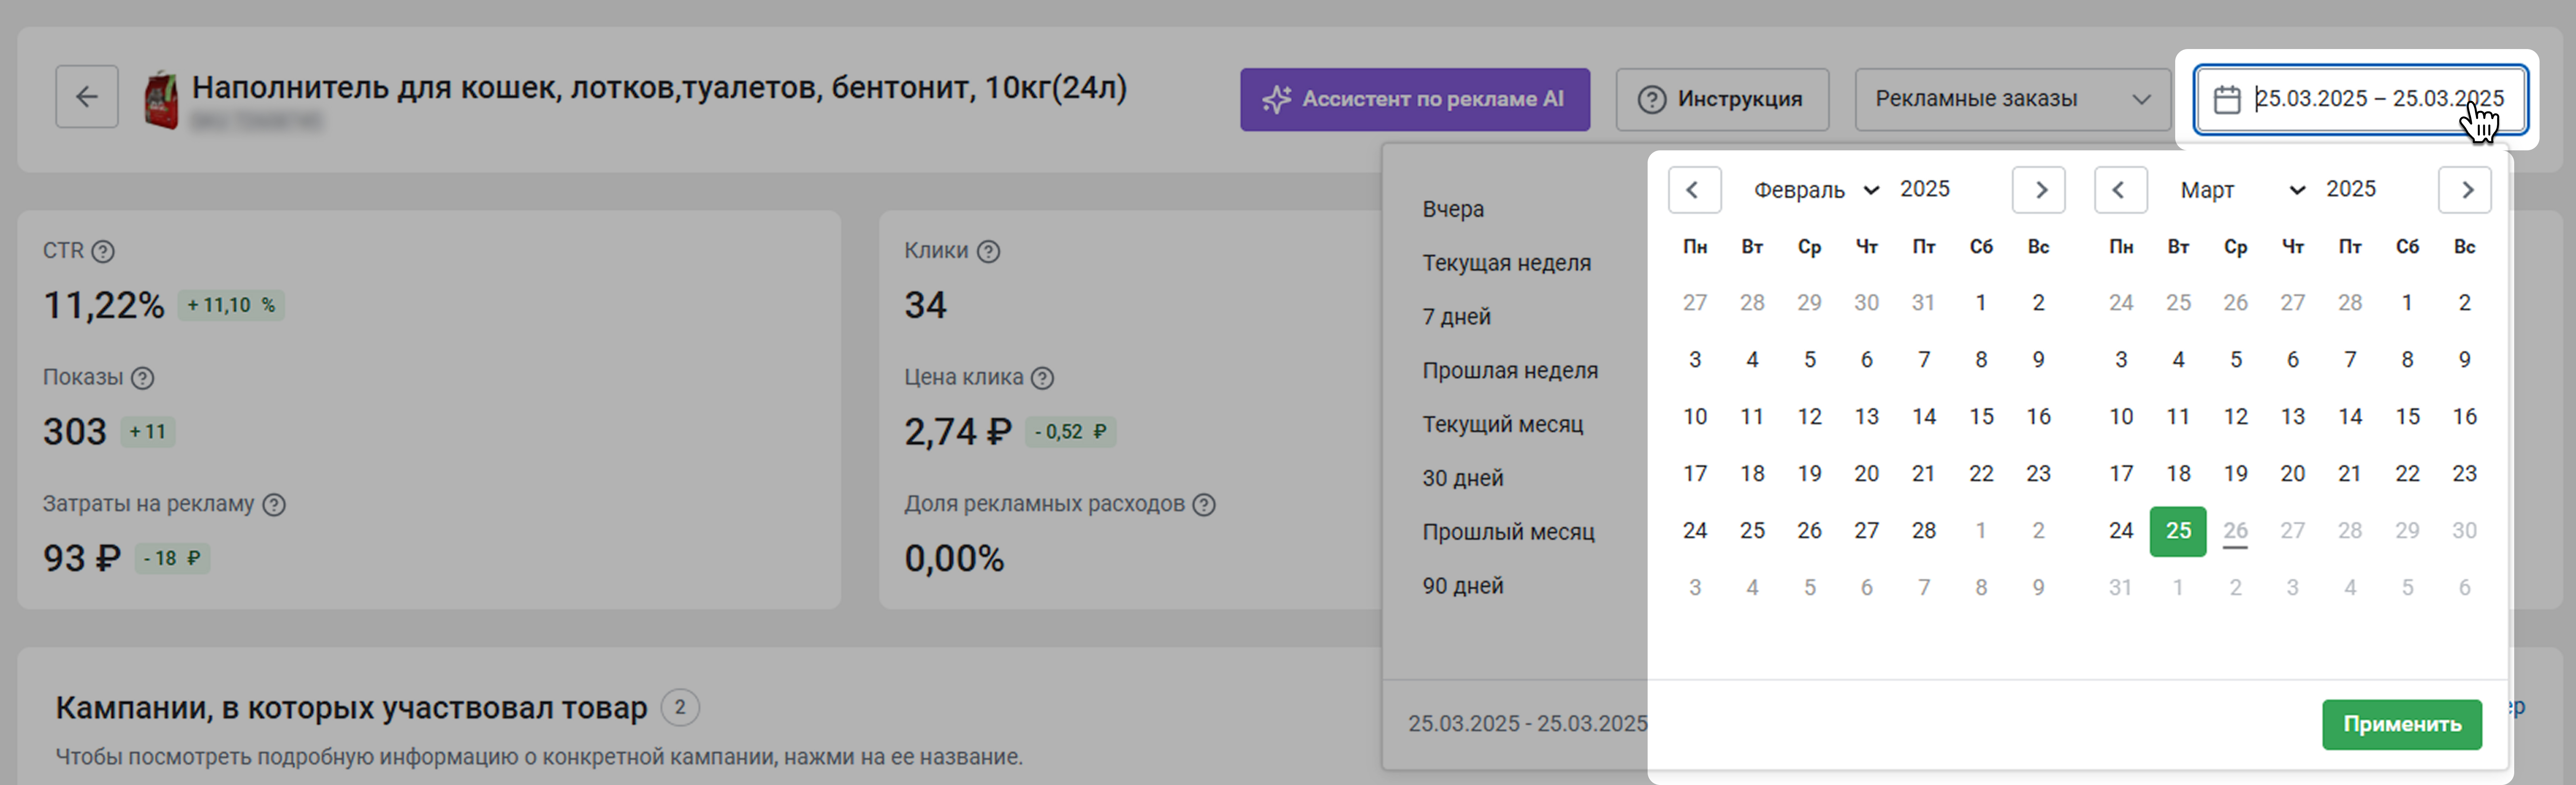Go to previous month in March calendar

point(2120,190)
